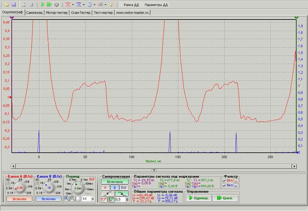Select rising edge trigger icon

[108, 193]
